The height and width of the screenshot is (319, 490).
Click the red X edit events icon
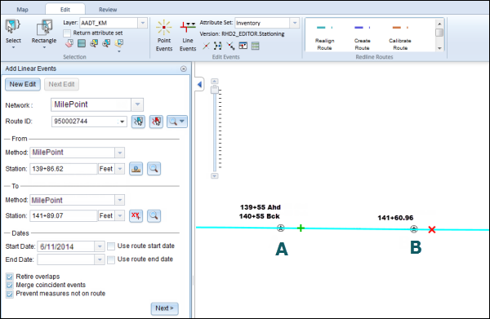click(206, 47)
